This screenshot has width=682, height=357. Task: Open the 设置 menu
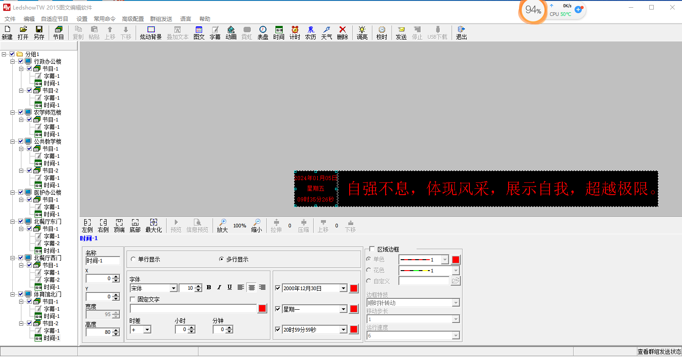pos(82,19)
